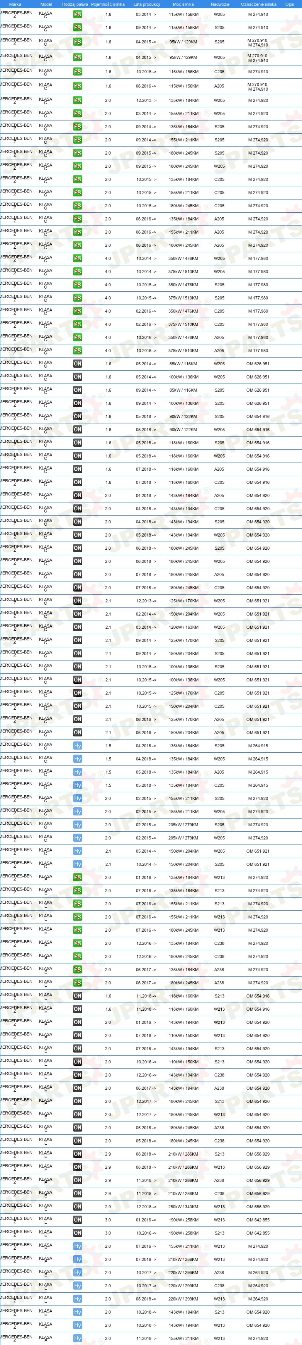302x1345 pixels.
Task: Click the '250kW / 340KM' power cell
Action: pos(183,1207)
